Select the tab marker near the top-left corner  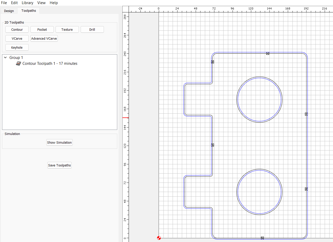tap(212, 62)
